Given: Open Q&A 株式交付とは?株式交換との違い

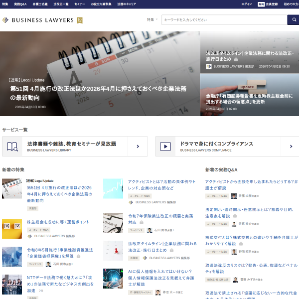Looking at the screenshot, I should (x=252, y=241).
